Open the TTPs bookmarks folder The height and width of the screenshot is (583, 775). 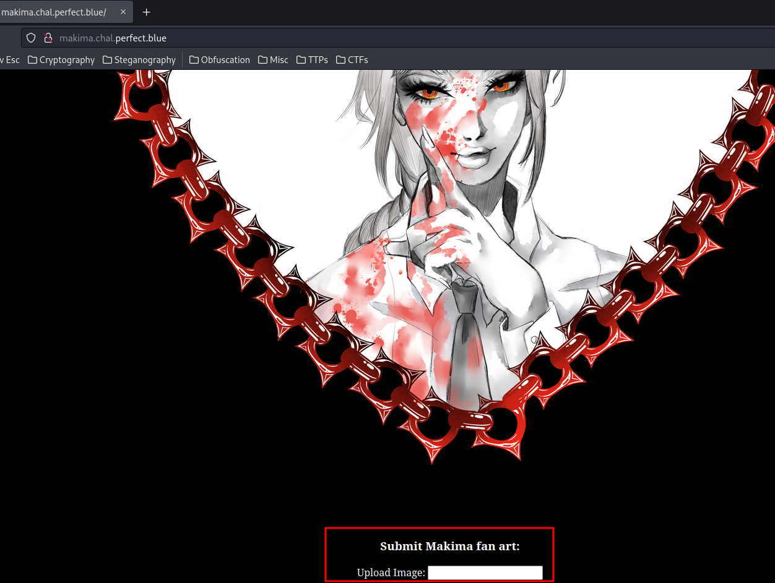coord(312,60)
